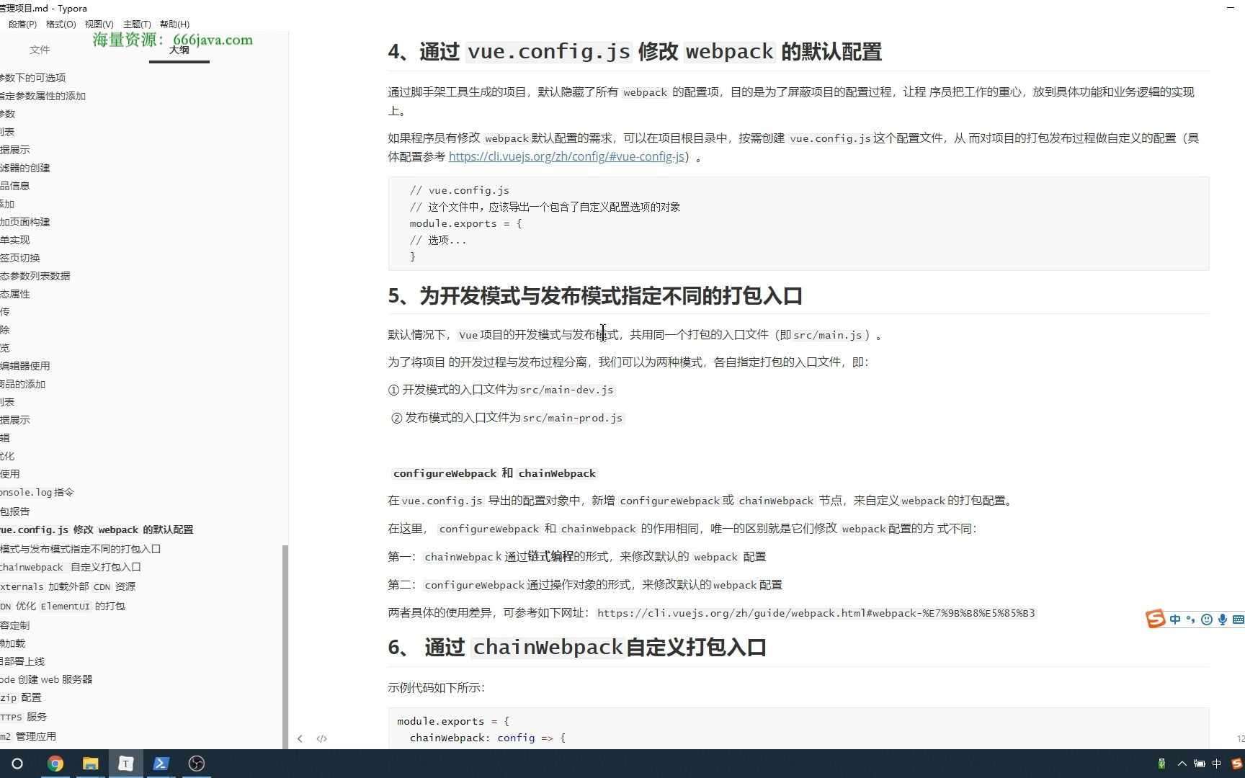This screenshot has height=778, width=1245.
Task: Select outline item 'm2 管理应用'
Action: pyautogui.click(x=28, y=736)
